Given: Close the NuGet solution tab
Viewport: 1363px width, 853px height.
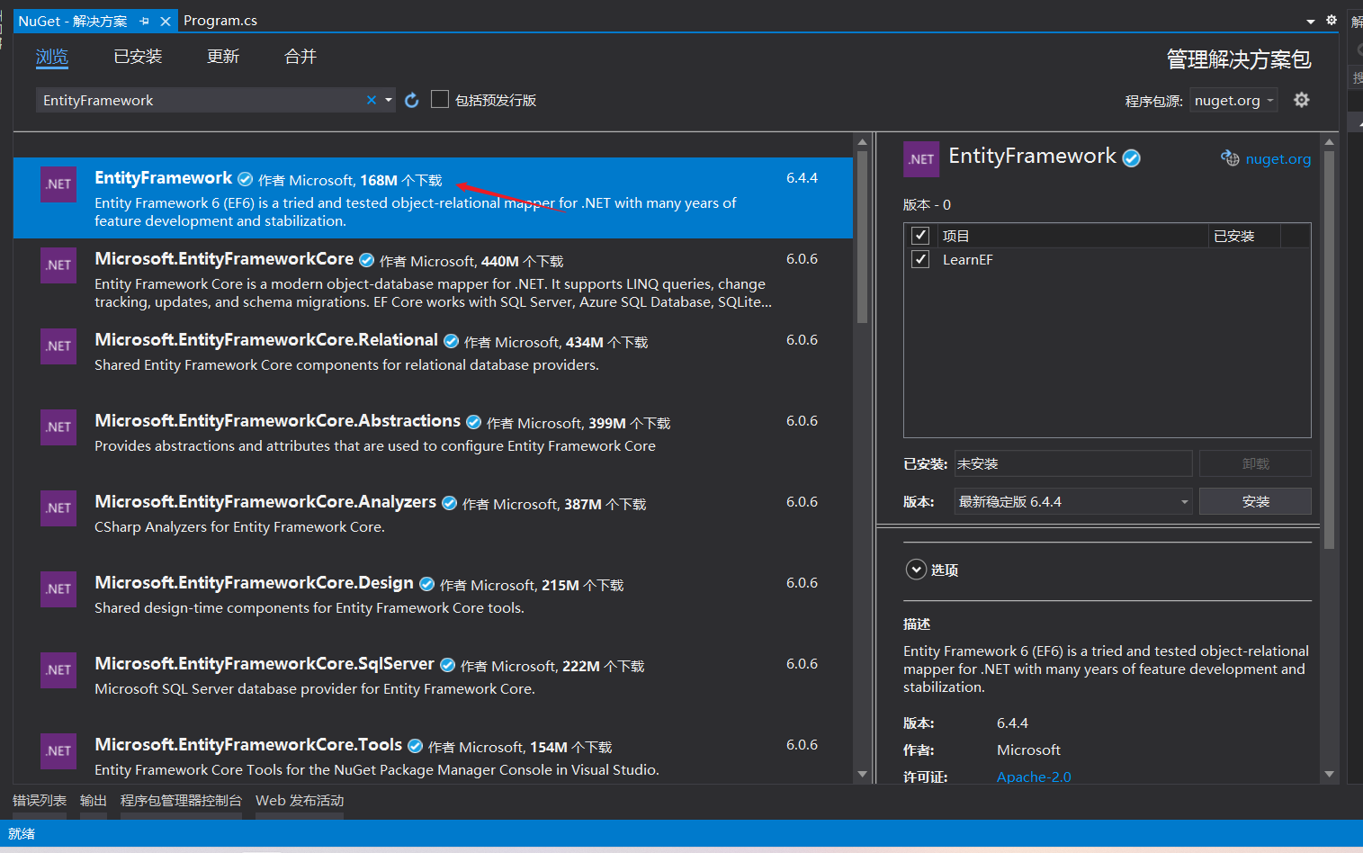Looking at the screenshot, I should click(x=166, y=21).
